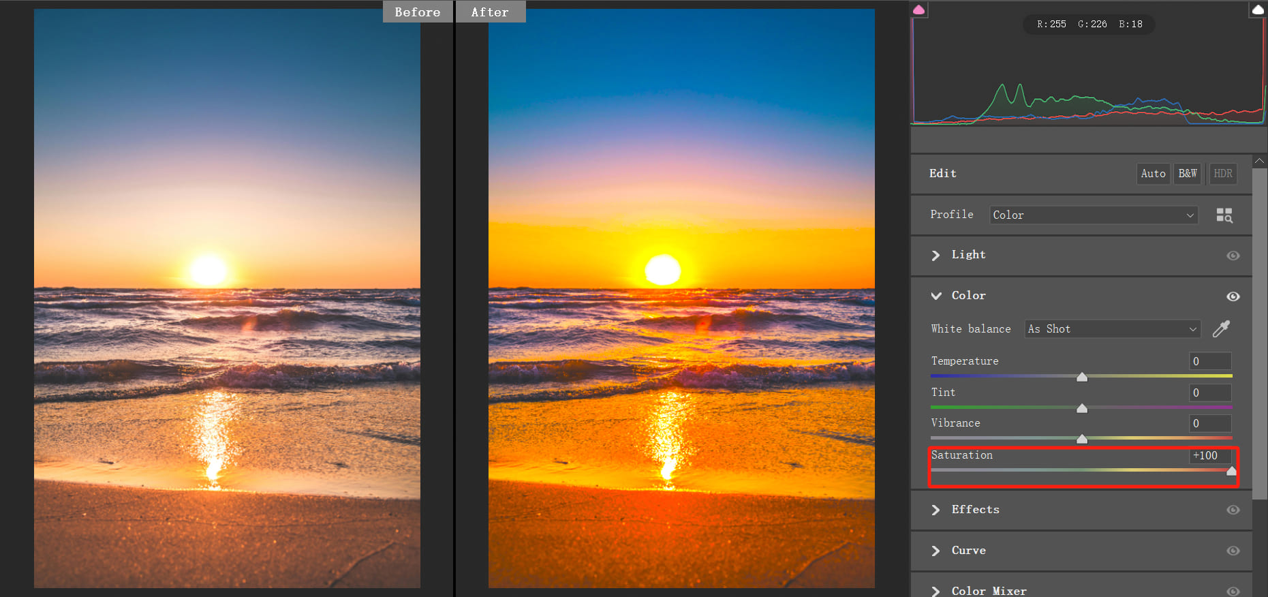Click the Auto adjustment button
The width and height of the screenshot is (1268, 597).
click(x=1153, y=174)
